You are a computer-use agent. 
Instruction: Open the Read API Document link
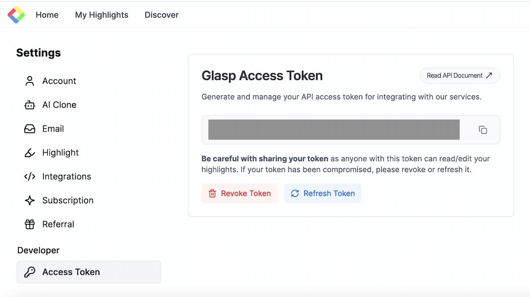pos(460,75)
